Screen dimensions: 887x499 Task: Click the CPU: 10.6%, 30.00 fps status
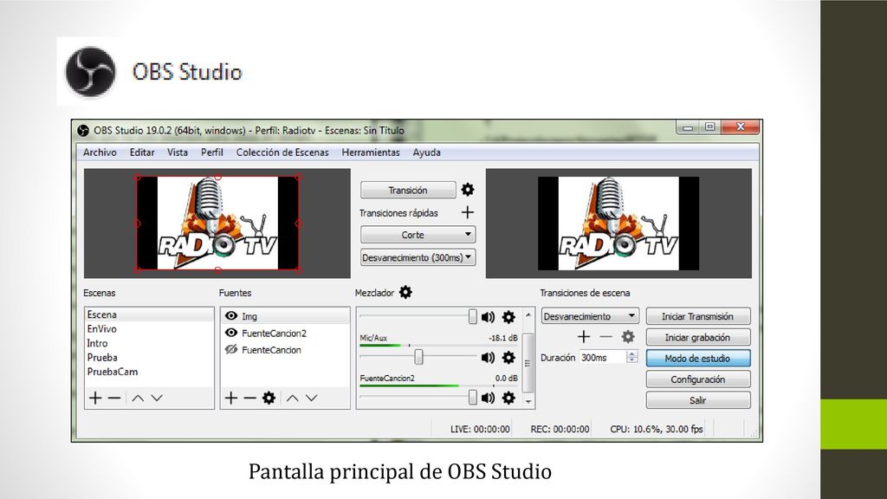(x=657, y=429)
